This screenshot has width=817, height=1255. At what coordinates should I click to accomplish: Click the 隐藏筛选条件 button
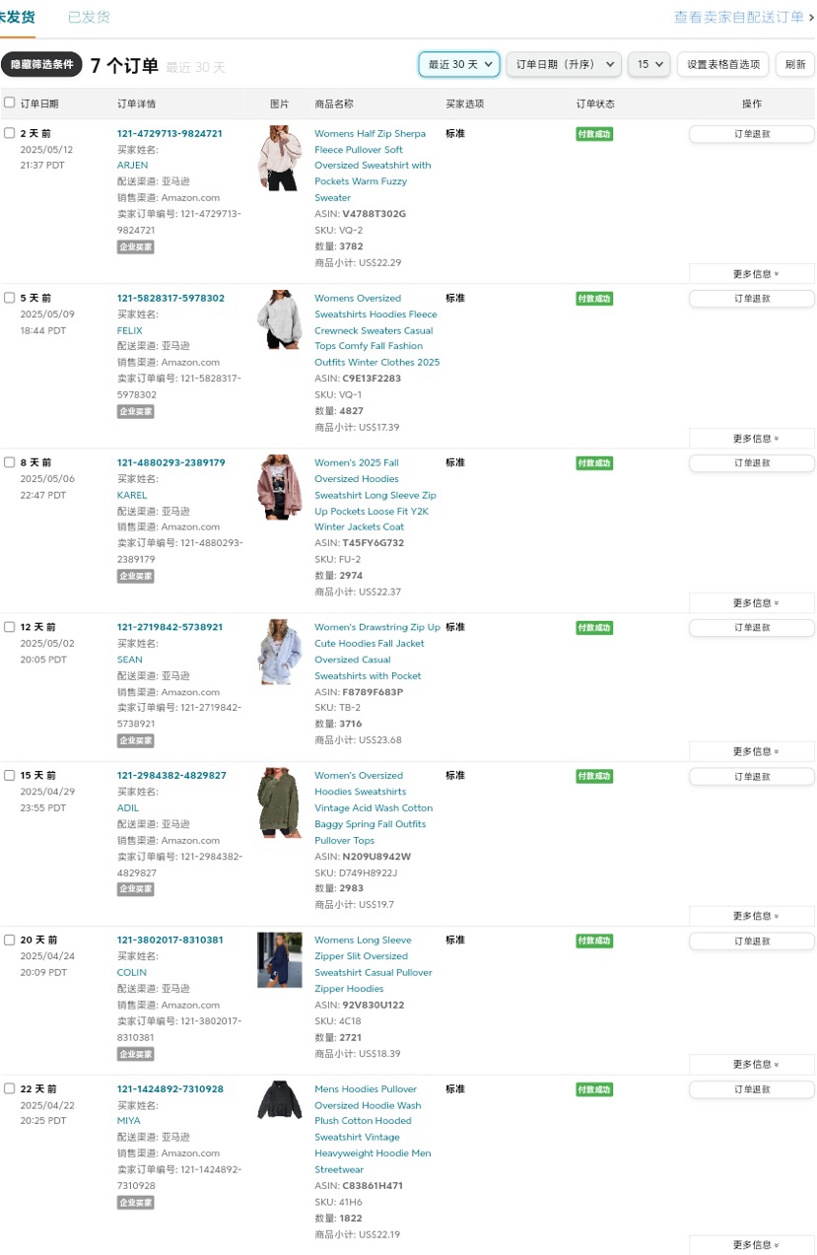pos(41,62)
